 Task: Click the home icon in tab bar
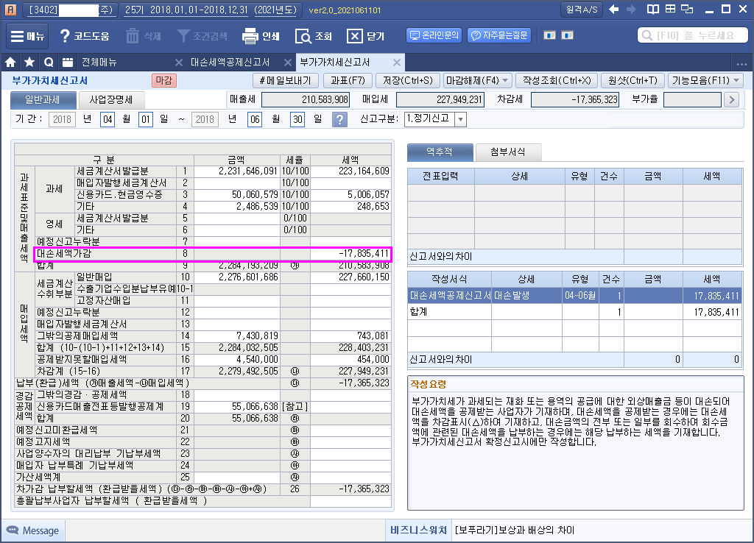click(11, 63)
